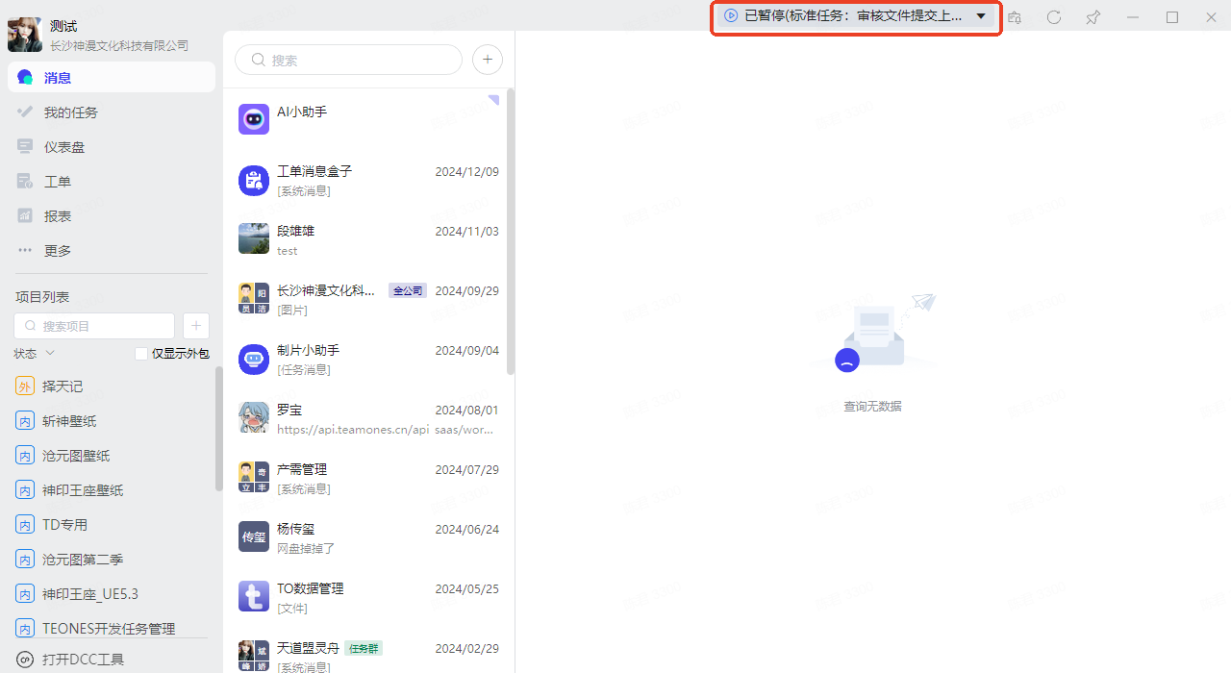Open the paused task dropdown arrow

coord(981,16)
